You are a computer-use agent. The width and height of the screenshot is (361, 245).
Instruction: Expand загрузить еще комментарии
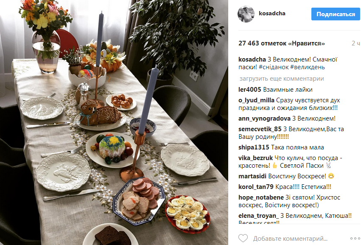[x=282, y=79]
